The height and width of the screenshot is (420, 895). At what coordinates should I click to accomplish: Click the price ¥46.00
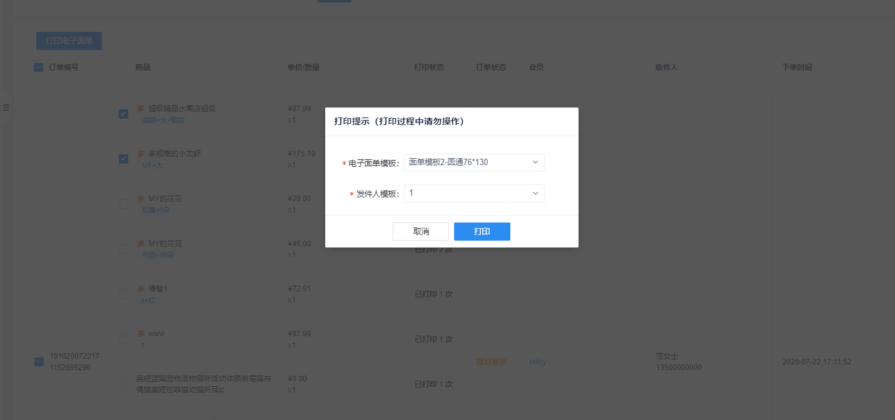tap(299, 243)
